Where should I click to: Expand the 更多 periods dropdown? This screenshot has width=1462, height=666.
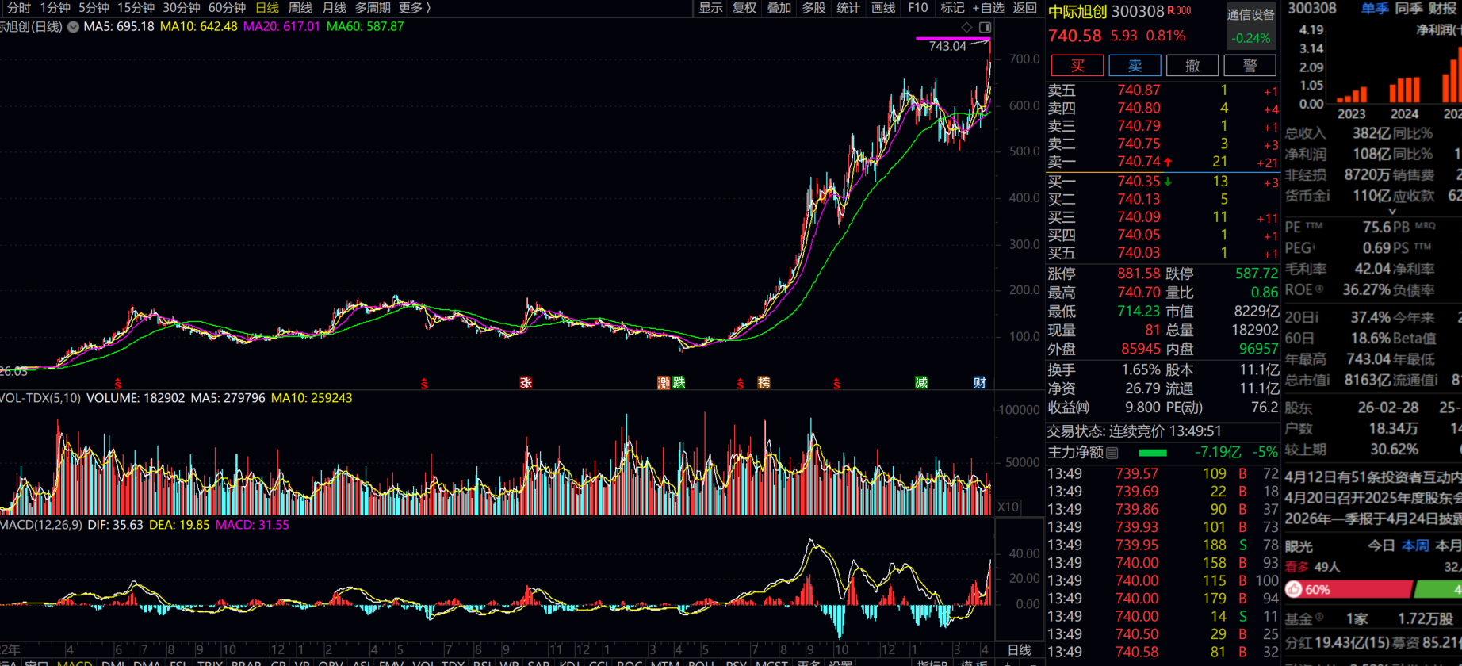pos(415,8)
